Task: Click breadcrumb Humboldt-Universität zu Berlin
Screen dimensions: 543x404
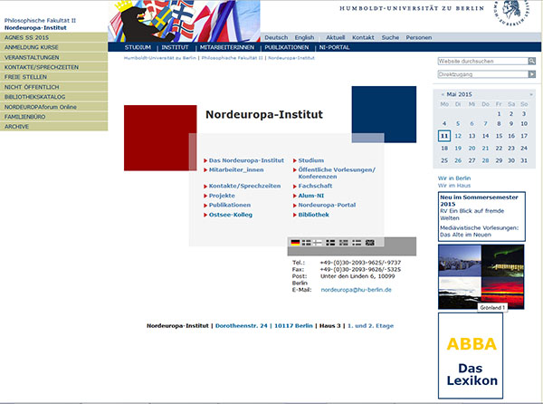Action: 160,58
